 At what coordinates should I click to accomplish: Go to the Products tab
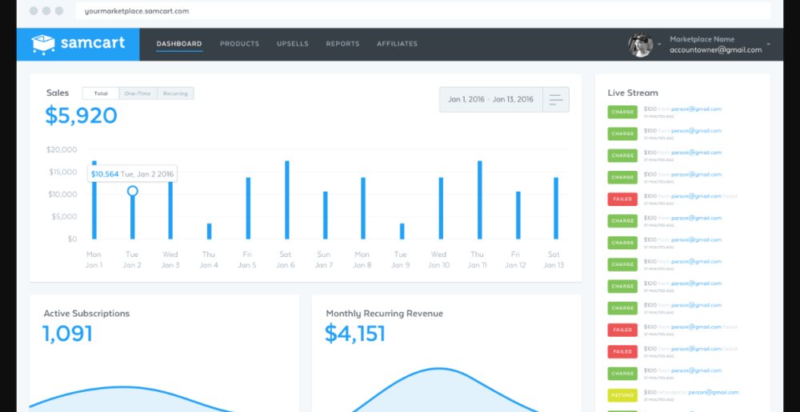[239, 44]
